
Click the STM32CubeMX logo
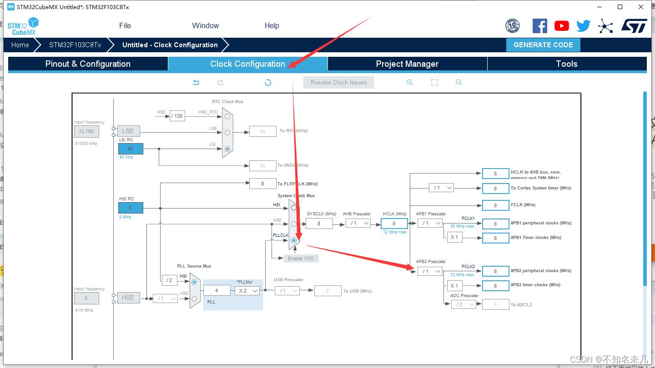pyautogui.click(x=23, y=26)
